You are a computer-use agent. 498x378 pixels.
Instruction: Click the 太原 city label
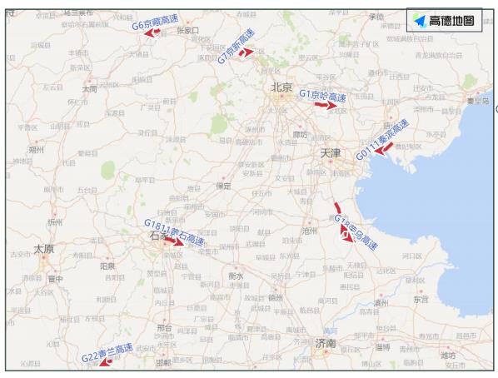coord(44,249)
